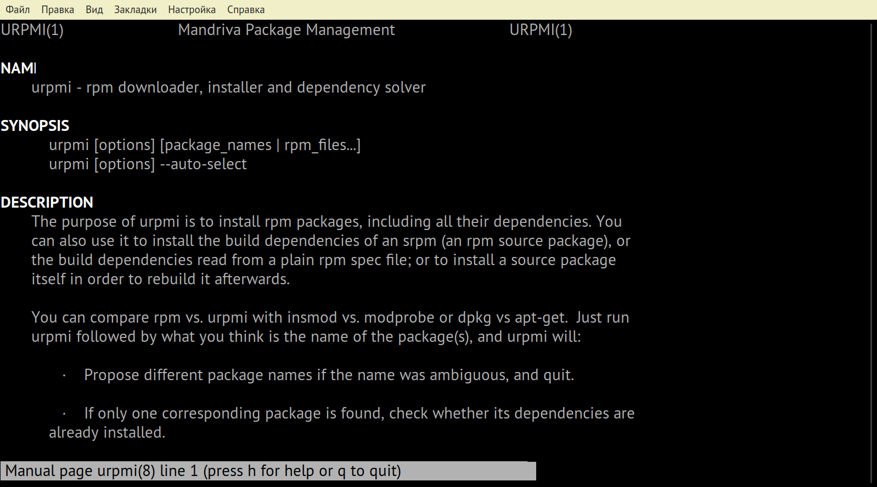
Task: Click the "If only one corresponding package" bullet line
Action: pos(359,413)
